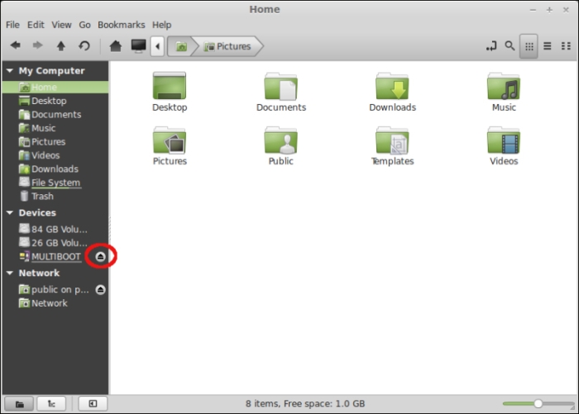Select the Videos folder icon in main pane
This screenshot has height=414, width=579.
[504, 146]
